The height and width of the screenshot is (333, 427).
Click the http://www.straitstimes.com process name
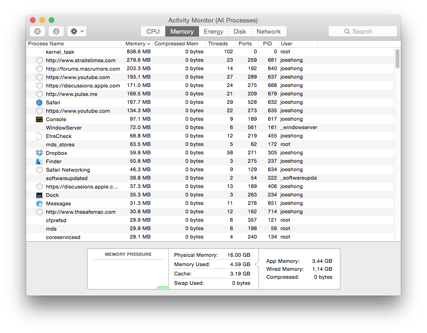pyautogui.click(x=81, y=60)
